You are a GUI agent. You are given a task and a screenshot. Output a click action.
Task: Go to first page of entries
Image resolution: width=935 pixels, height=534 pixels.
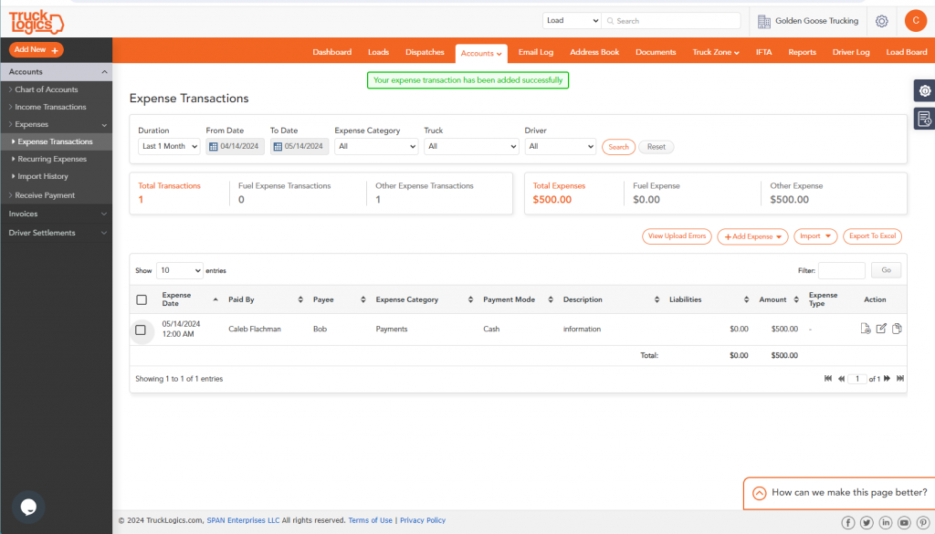(x=827, y=379)
